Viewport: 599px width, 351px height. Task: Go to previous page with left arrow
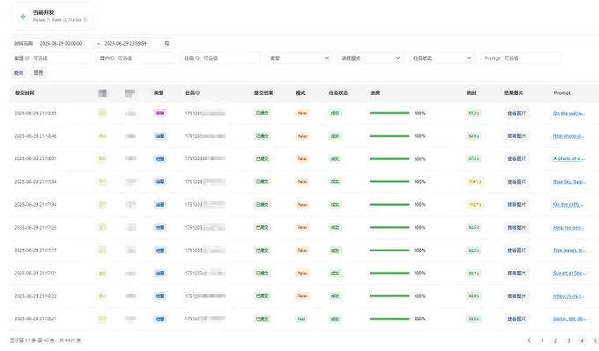529,340
